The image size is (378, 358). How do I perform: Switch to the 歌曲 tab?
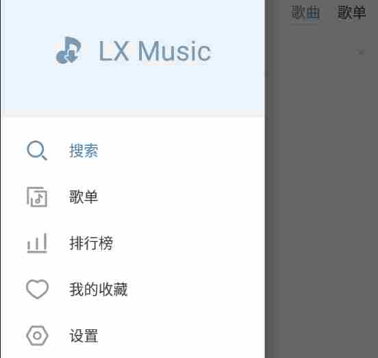click(x=305, y=12)
